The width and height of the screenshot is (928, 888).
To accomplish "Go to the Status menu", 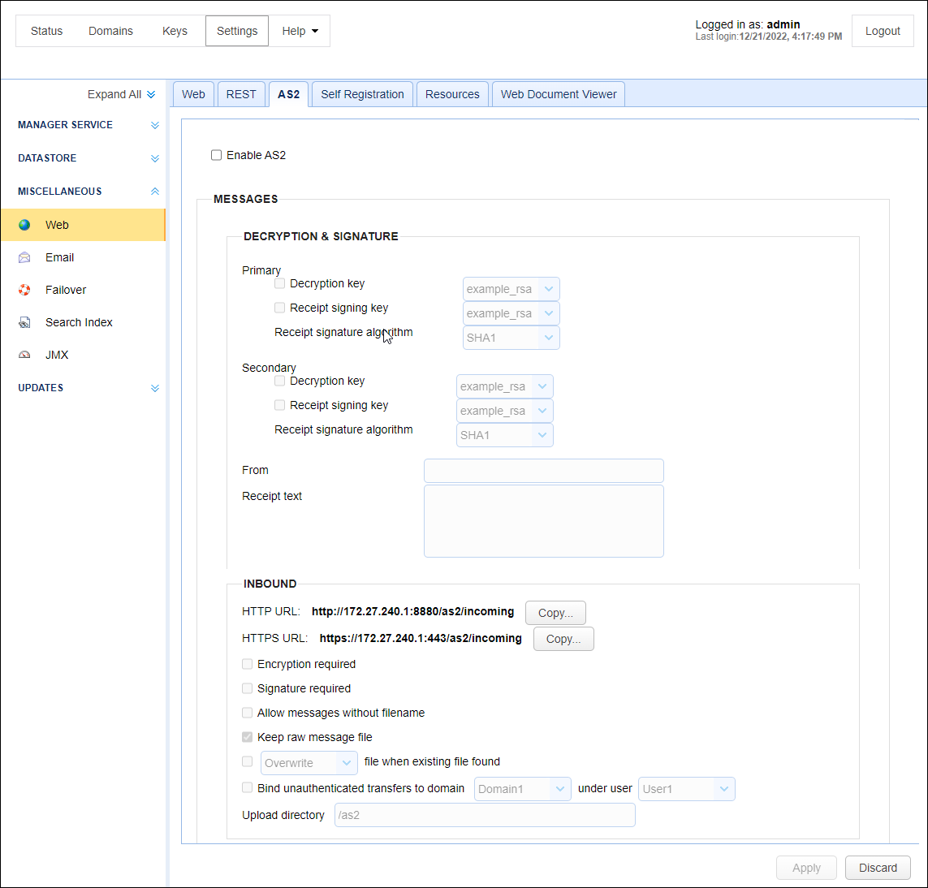I will (47, 31).
